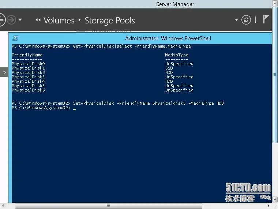Go forward with the navigation arrow
278x209 pixels.
click(12, 20)
